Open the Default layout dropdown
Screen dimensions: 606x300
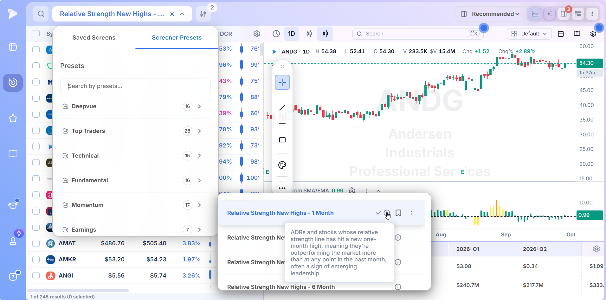point(529,34)
